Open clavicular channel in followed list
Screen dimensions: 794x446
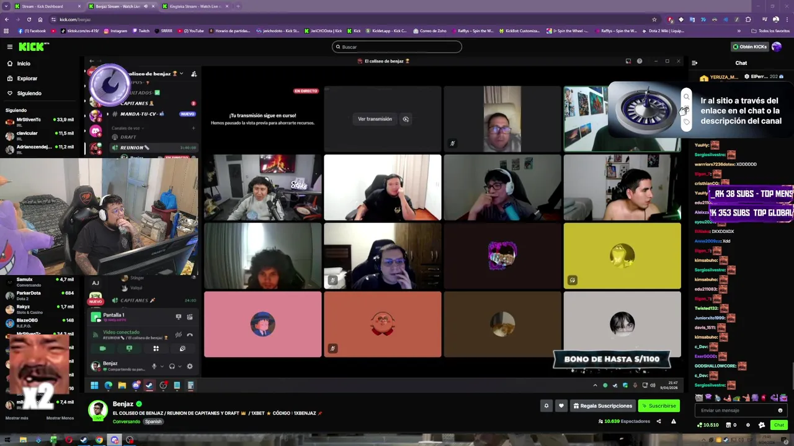click(40, 135)
